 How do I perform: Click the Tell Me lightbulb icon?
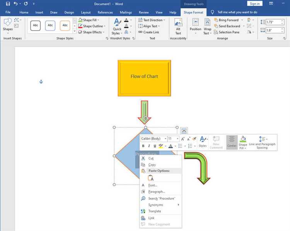[x=212, y=12]
